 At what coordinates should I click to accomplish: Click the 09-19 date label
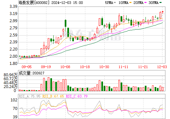coord(46,67)
